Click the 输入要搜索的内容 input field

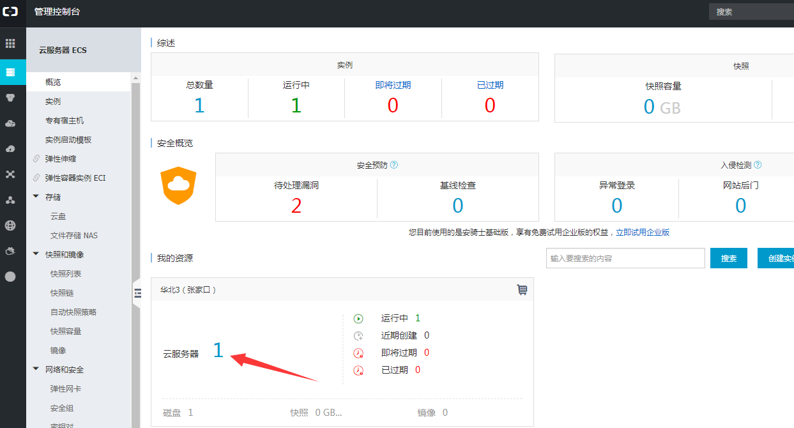pos(625,258)
